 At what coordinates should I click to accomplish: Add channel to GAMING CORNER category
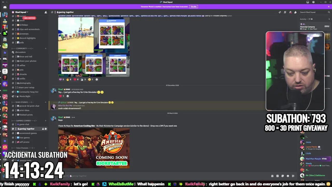46,121
